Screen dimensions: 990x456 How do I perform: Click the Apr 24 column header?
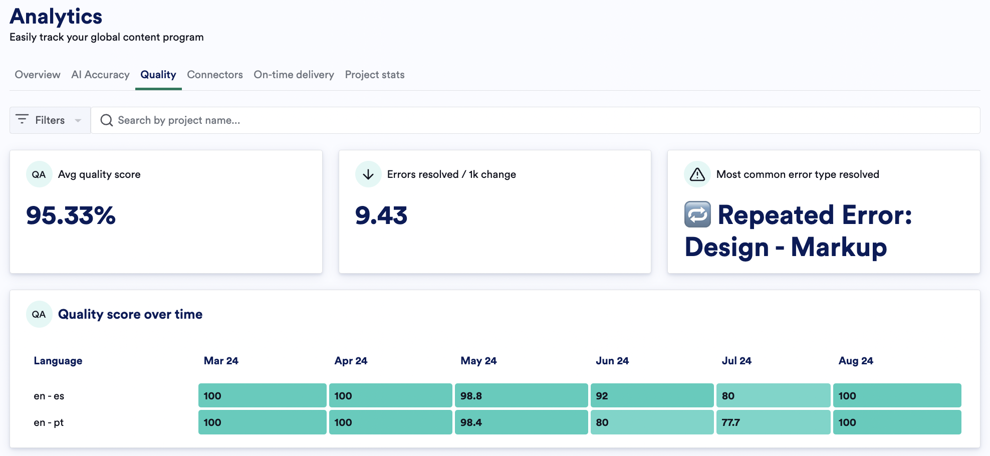(x=351, y=361)
